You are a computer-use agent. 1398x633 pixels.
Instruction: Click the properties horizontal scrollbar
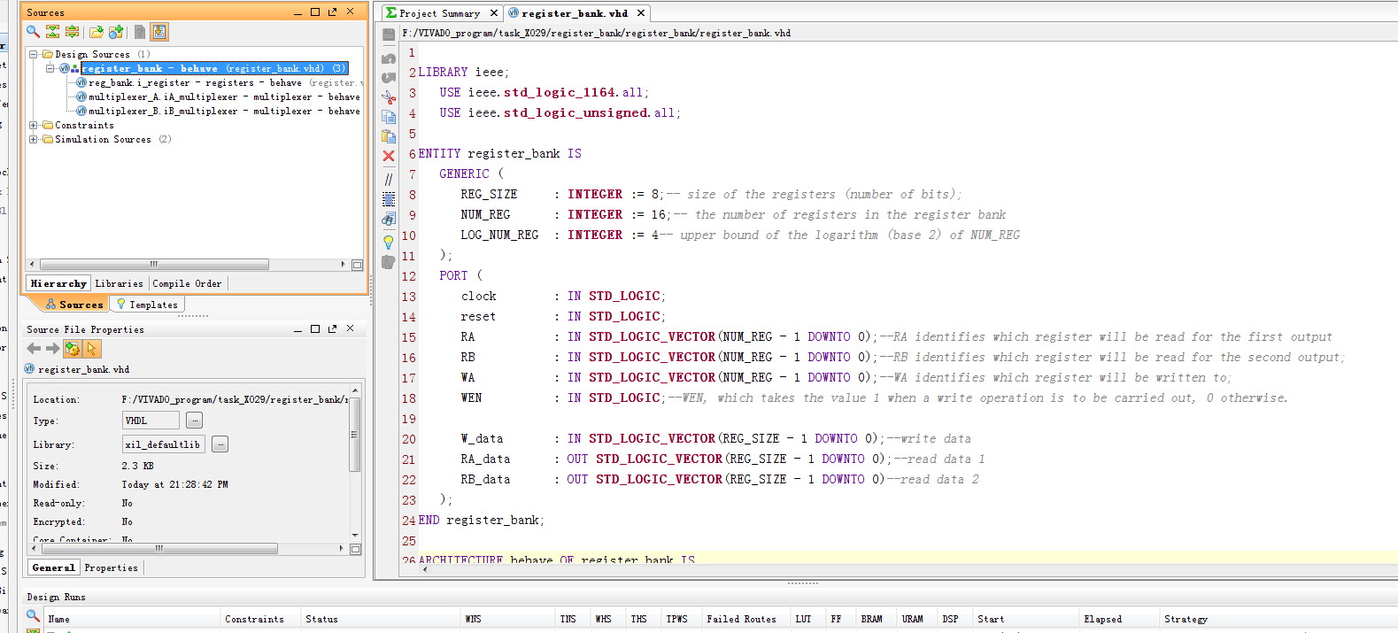tap(159, 549)
